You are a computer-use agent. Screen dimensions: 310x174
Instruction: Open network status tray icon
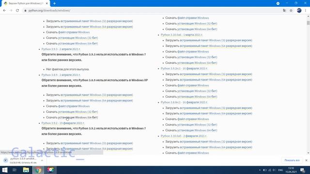[270, 170]
